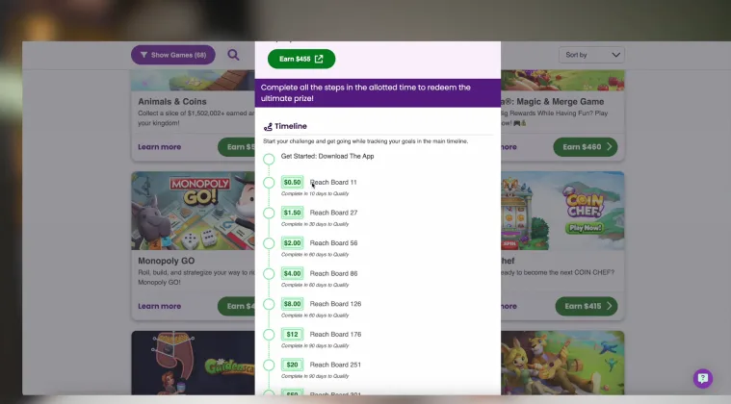Click the Show Games (68) filter button
The image size is (731, 404).
tap(173, 55)
